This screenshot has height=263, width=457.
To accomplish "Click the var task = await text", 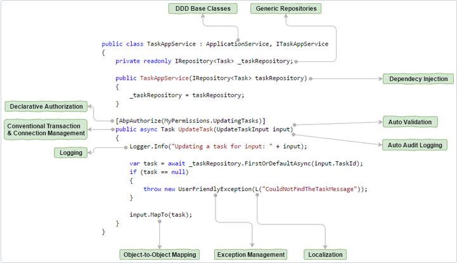I will (x=157, y=164).
